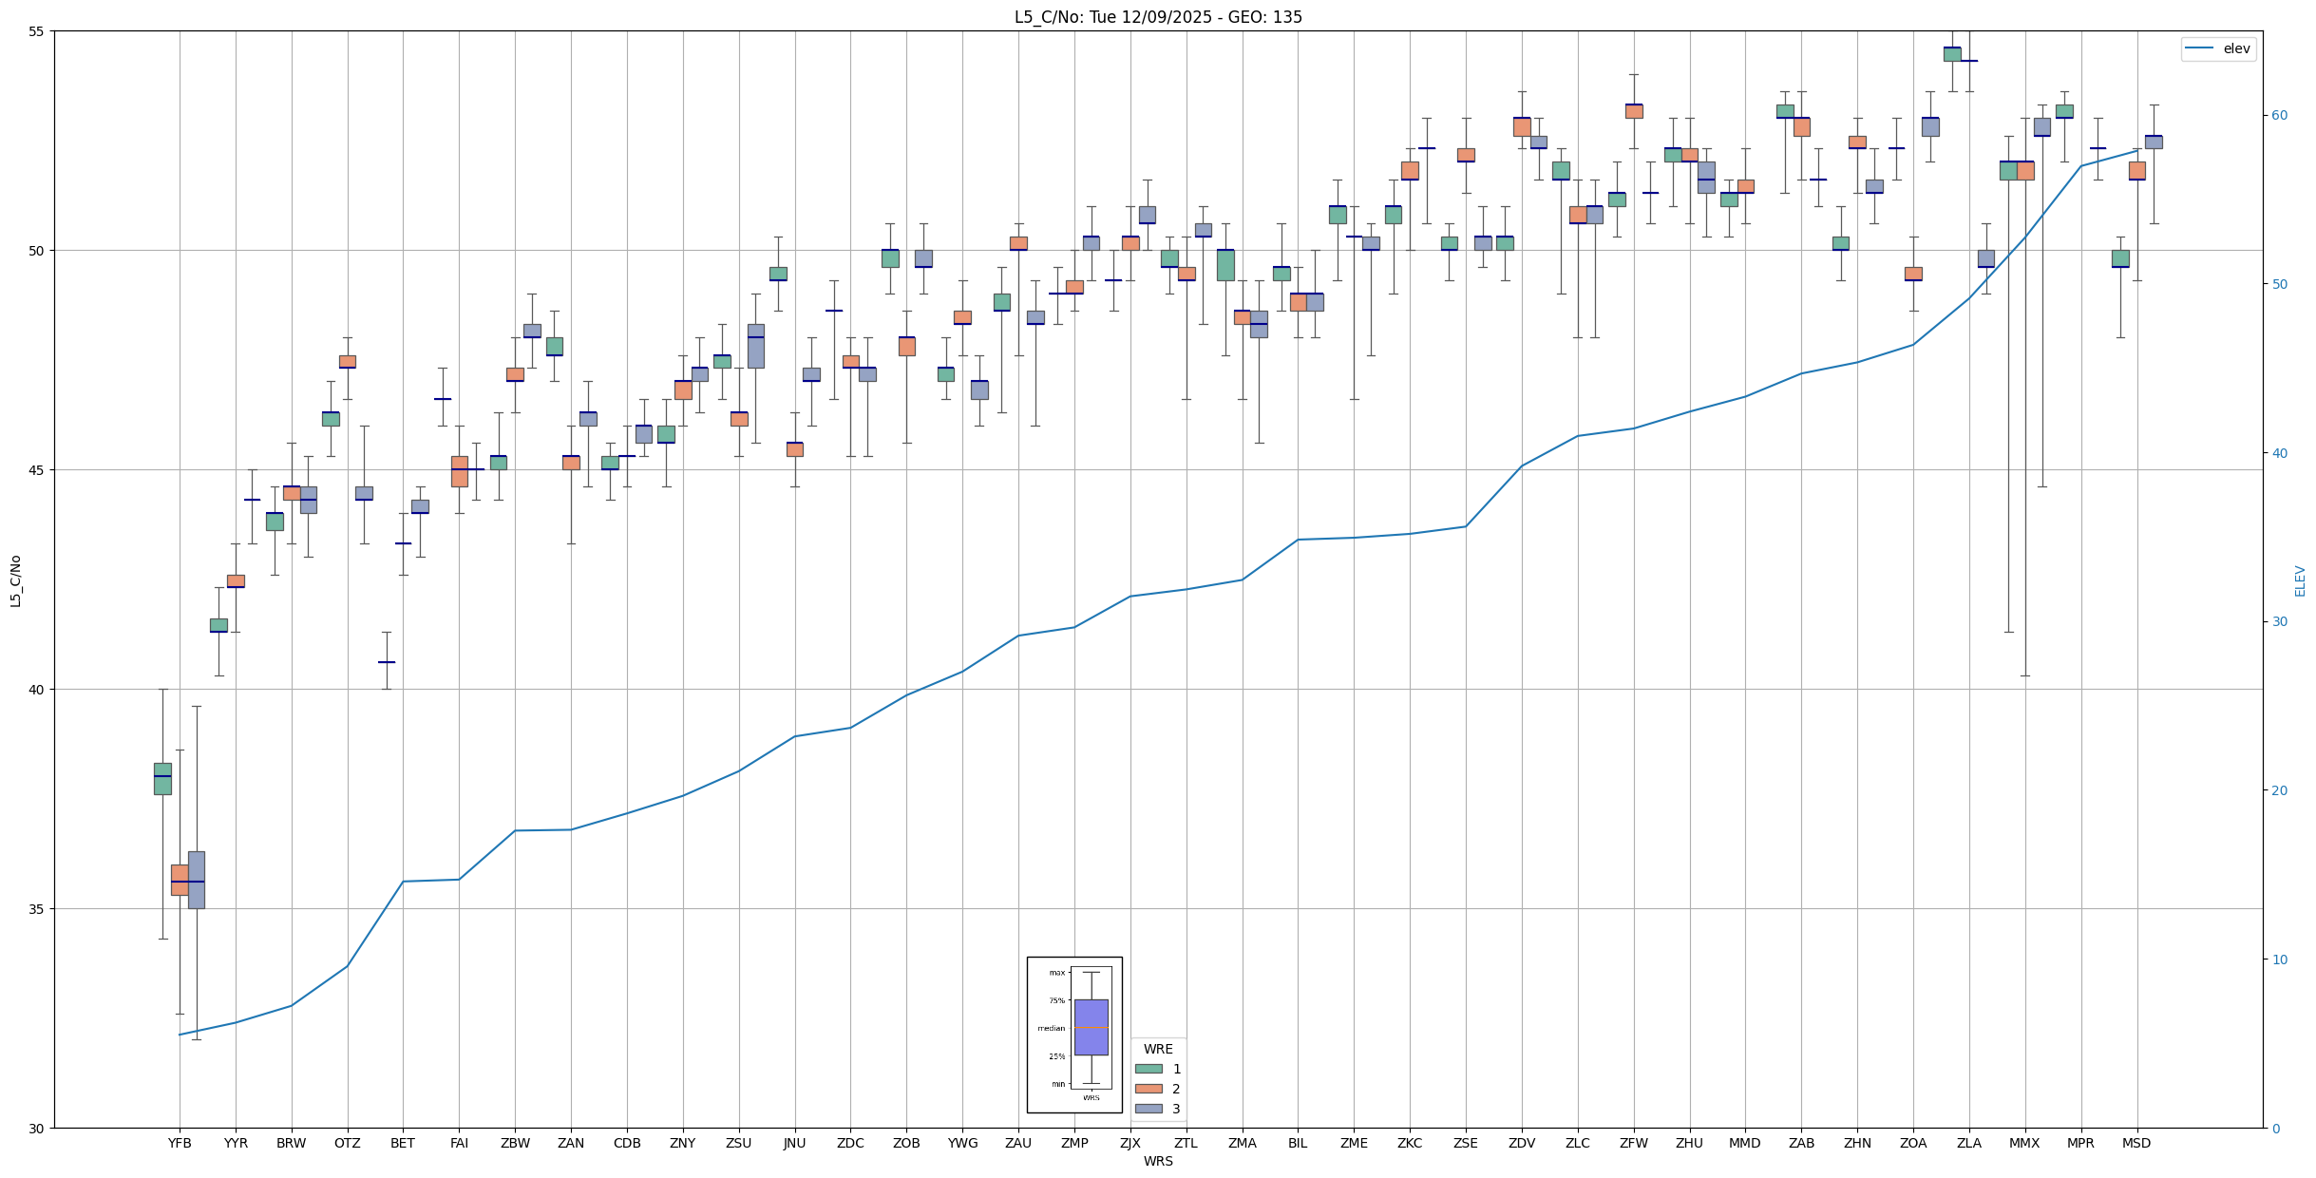Click the 60 tick on the elevation axis
2316x1178 pixels.
(x=2278, y=116)
